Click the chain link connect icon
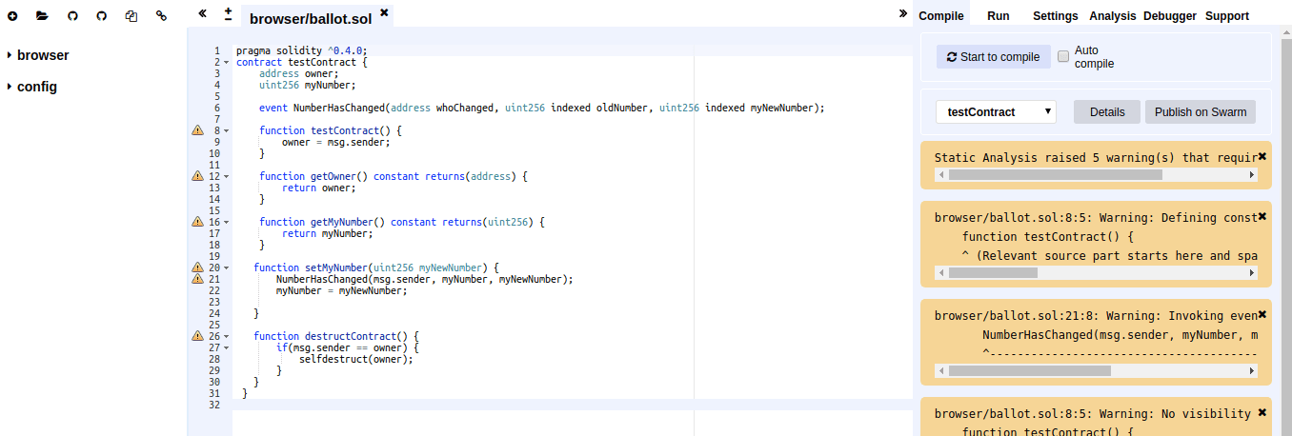Image resolution: width=1292 pixels, height=436 pixels. (161, 16)
